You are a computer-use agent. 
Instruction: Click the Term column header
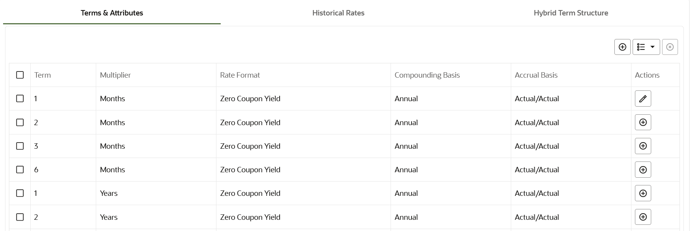pos(42,75)
